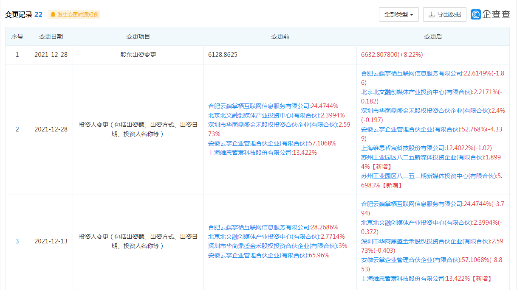Click the 变更日期 column header
Viewport: 517px width, 290px height.
pos(51,36)
